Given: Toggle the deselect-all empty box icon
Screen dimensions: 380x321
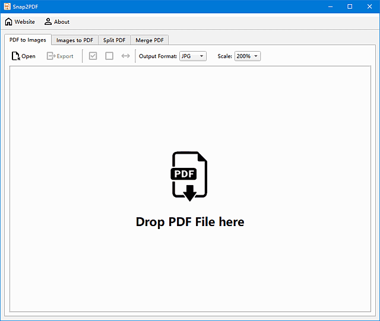Looking at the screenshot, I should pos(109,56).
